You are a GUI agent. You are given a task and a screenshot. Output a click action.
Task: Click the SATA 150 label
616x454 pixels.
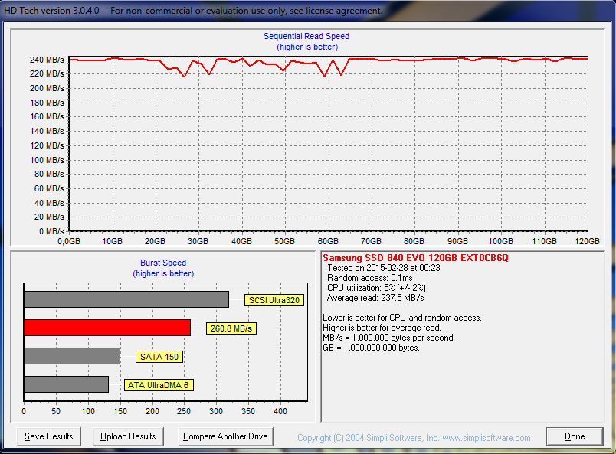pyautogui.click(x=159, y=357)
